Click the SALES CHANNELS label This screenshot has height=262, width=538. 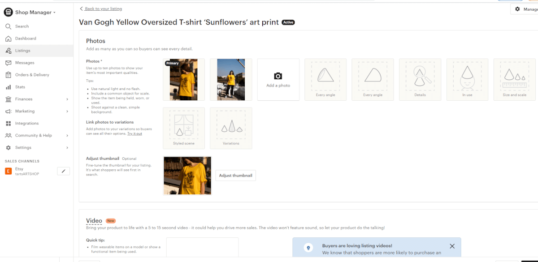[x=22, y=161]
